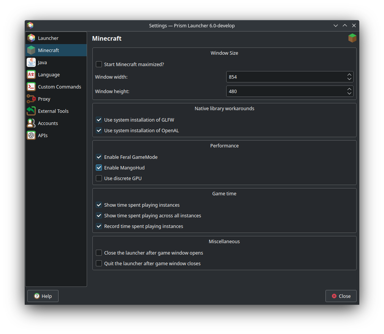
Task: Enable Use discrete GPU option
Action: coord(99,178)
